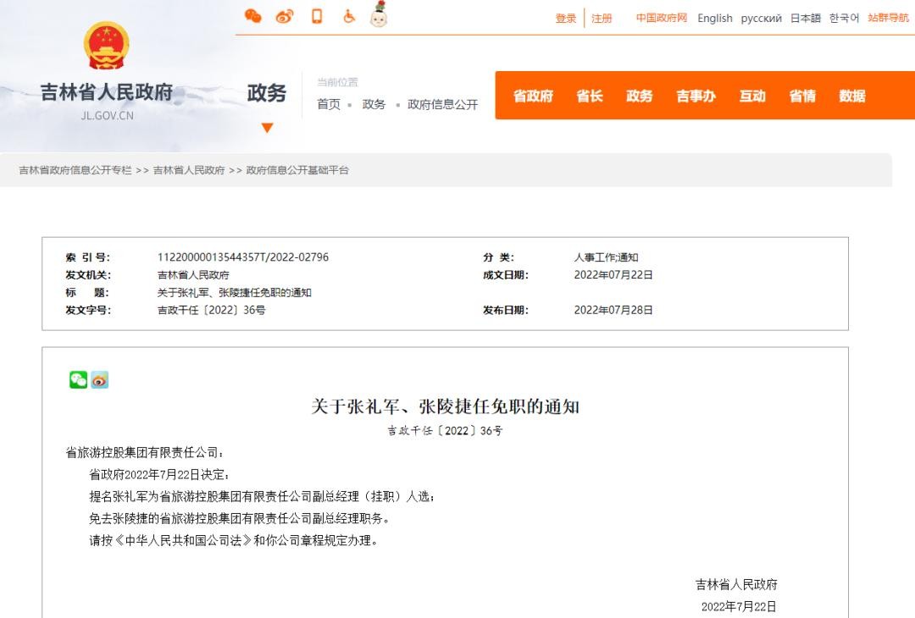
Task: Expand the orange arrow under 政务
Action: pyautogui.click(x=267, y=128)
